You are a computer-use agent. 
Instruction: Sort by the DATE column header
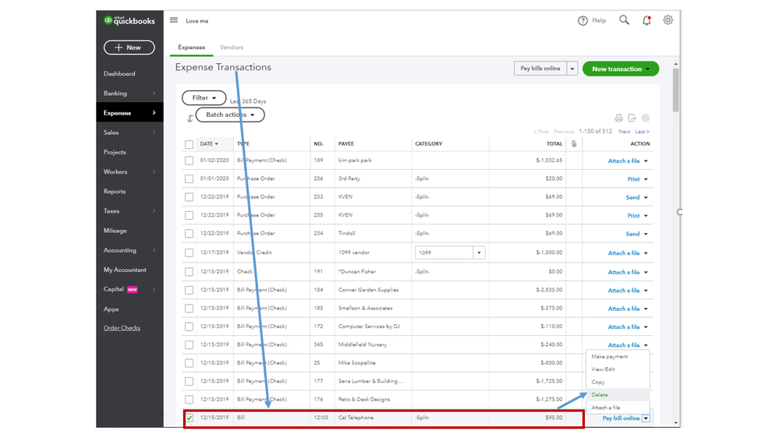(209, 144)
